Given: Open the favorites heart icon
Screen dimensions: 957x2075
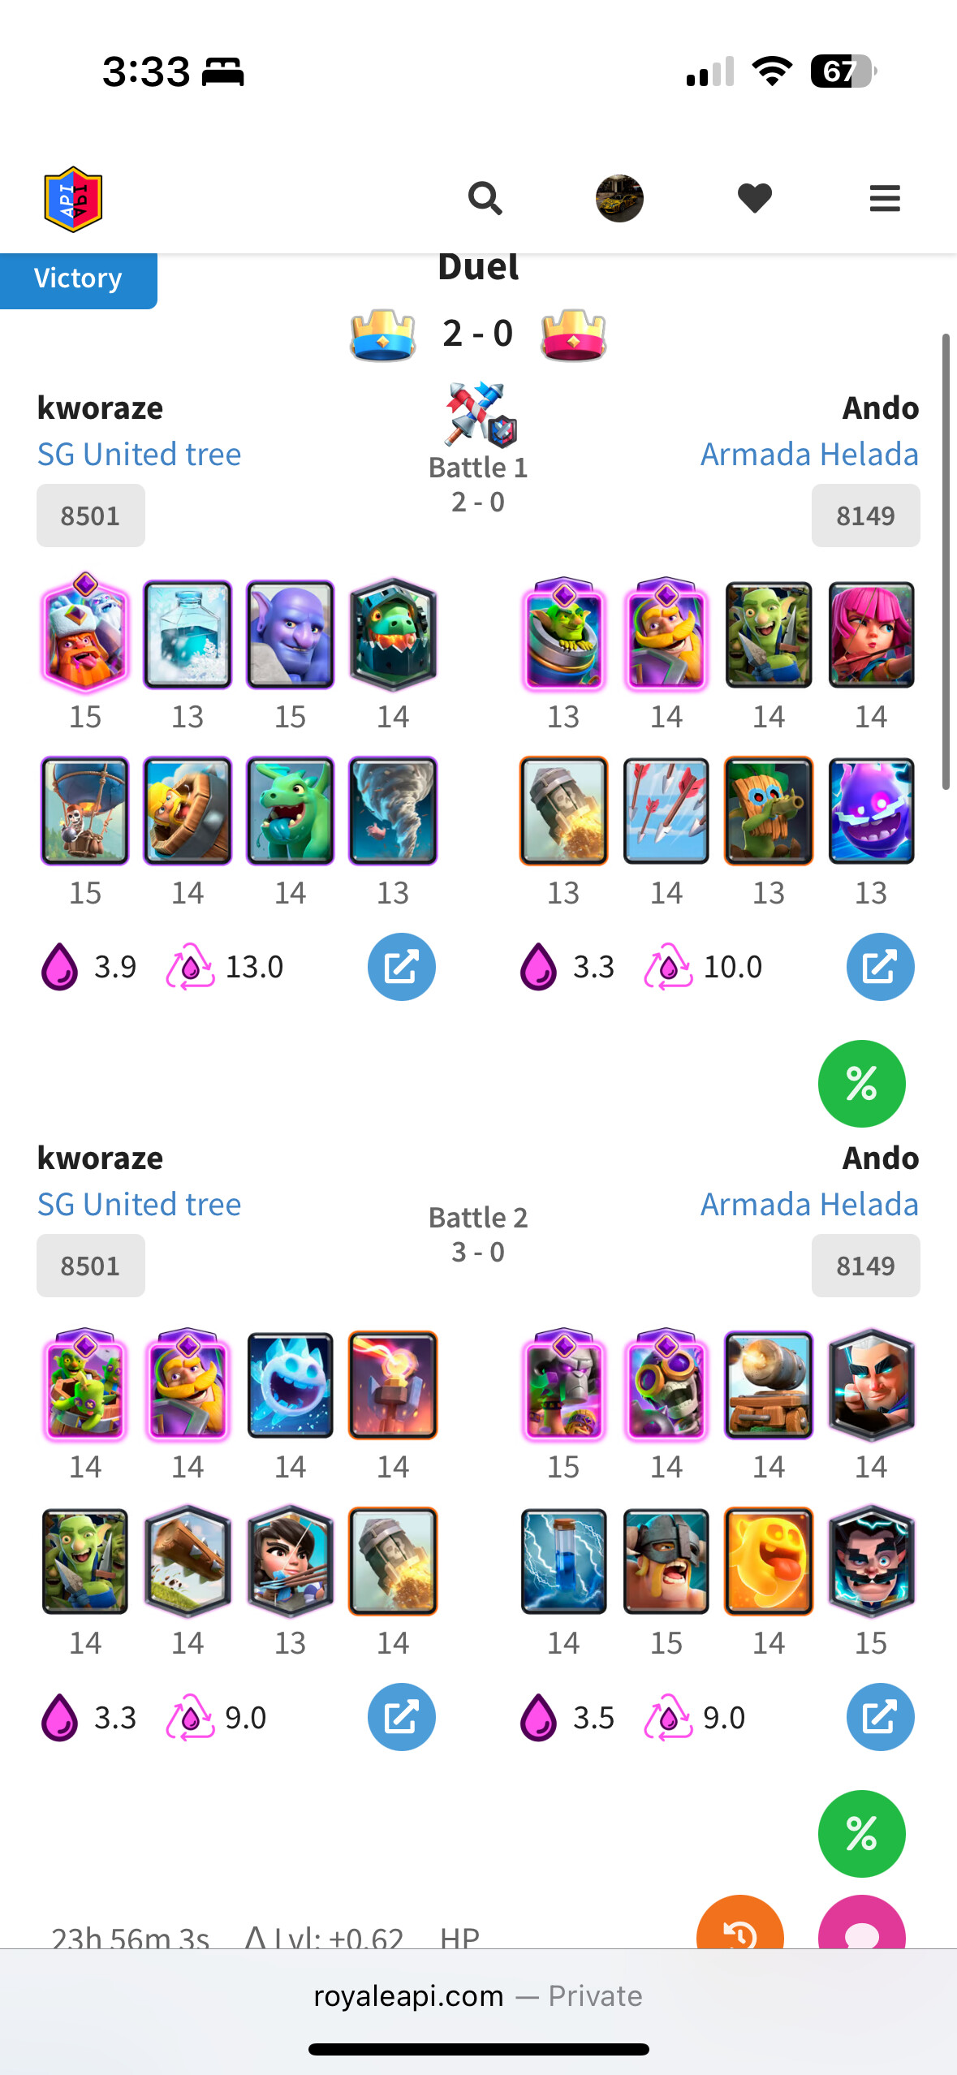Looking at the screenshot, I should (x=754, y=198).
